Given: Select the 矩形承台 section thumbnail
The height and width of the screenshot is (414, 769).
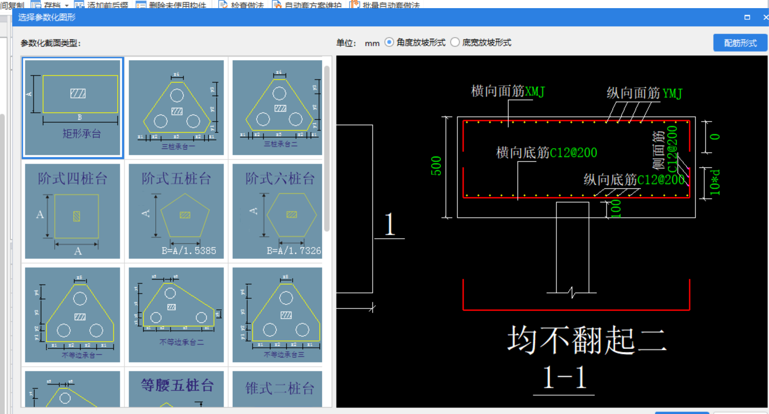Looking at the screenshot, I should click(x=72, y=107).
